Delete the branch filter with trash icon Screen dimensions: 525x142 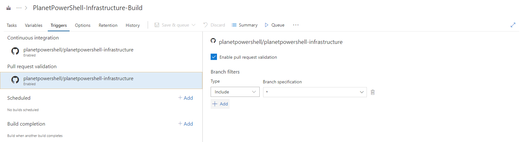(x=373, y=92)
